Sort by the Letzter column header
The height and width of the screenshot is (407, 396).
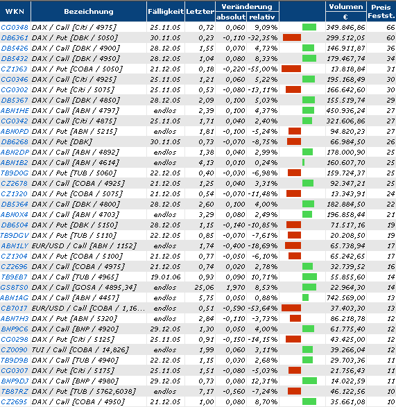(200, 11)
